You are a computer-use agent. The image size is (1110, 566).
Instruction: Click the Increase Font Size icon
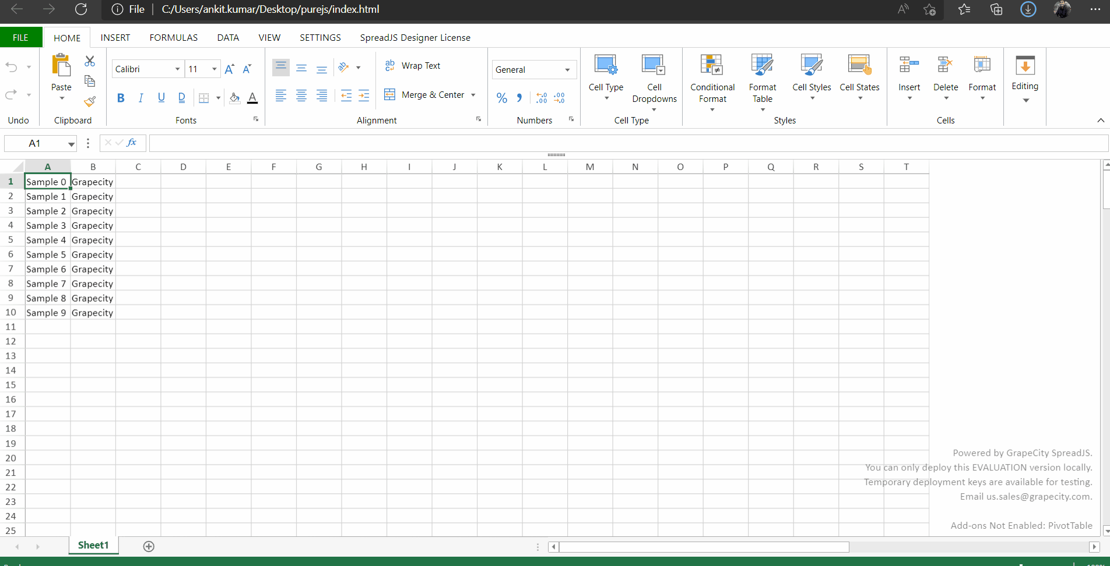point(230,69)
